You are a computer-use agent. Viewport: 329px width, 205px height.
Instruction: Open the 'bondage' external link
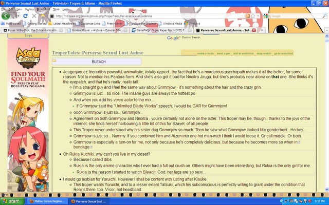81,147
